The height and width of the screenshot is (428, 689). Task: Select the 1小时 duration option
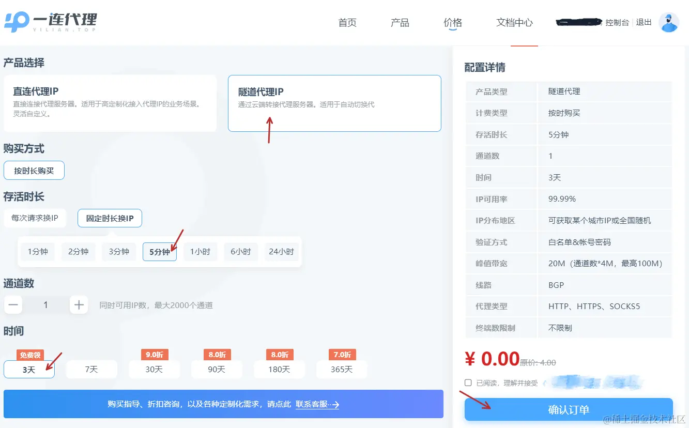[x=201, y=252]
